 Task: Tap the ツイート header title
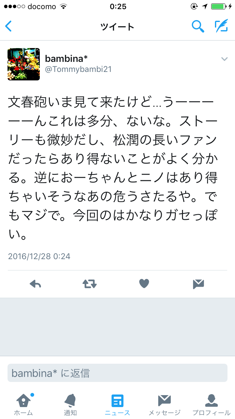pos(118,27)
